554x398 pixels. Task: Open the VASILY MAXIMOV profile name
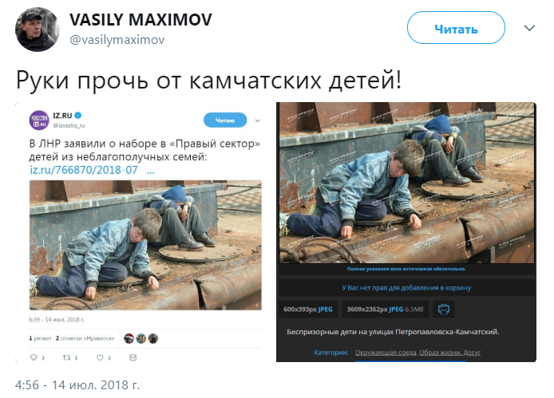point(140,20)
